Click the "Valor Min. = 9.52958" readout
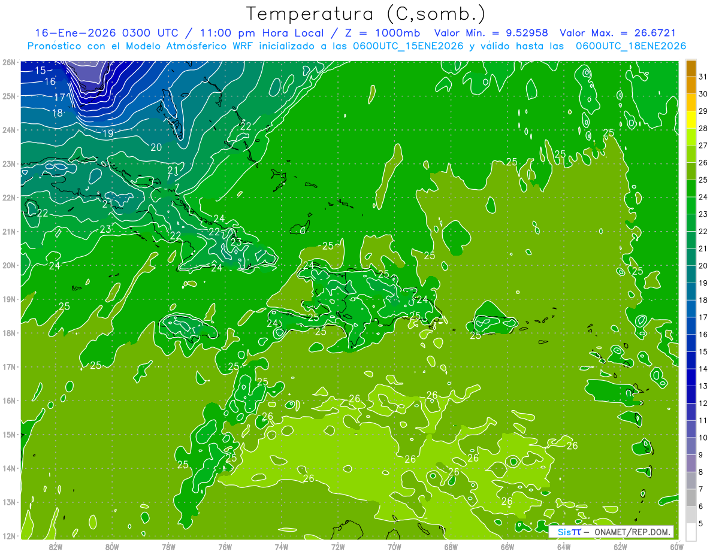719x555 pixels. tap(491, 34)
